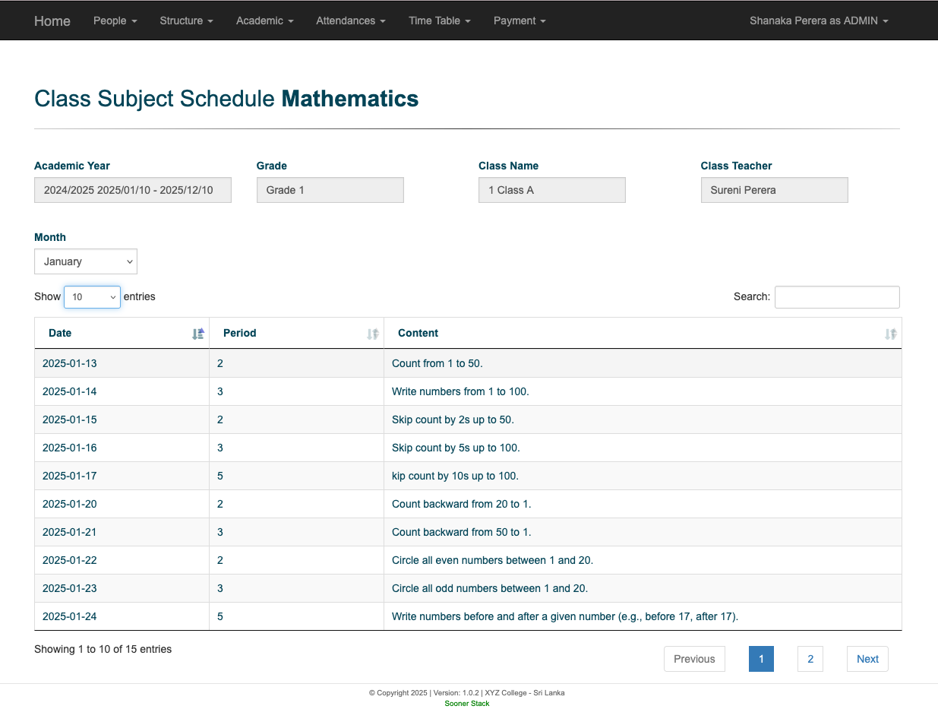Click the Academic Year field
This screenshot has height=725, width=938.
pyautogui.click(x=133, y=190)
